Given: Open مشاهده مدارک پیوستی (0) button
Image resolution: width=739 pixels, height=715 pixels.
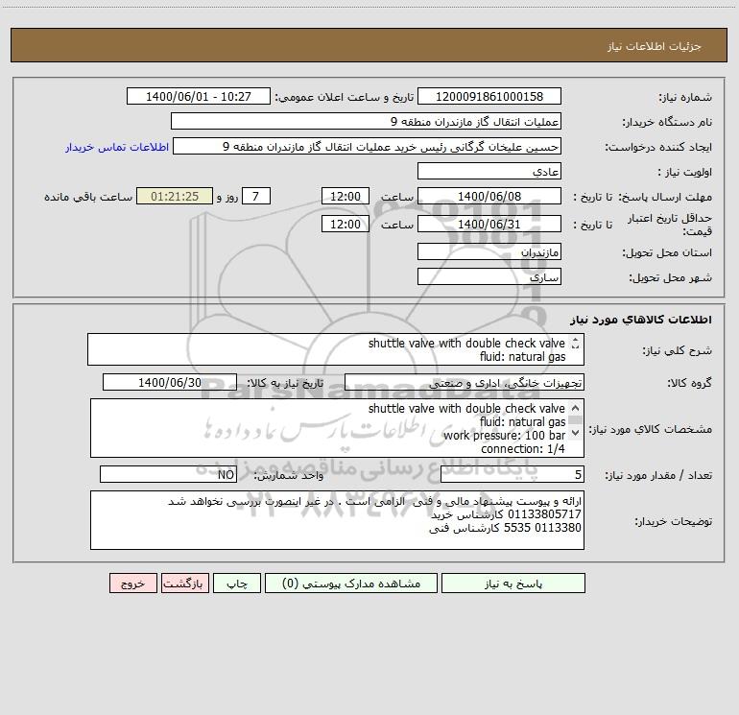Looking at the screenshot, I should click(351, 583).
